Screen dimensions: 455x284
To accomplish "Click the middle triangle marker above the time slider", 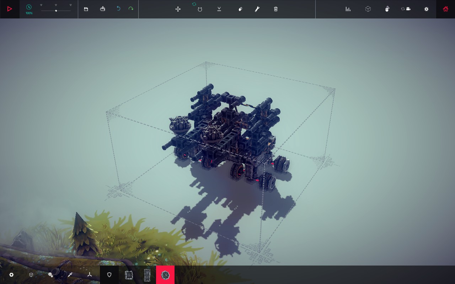I will point(56,5).
